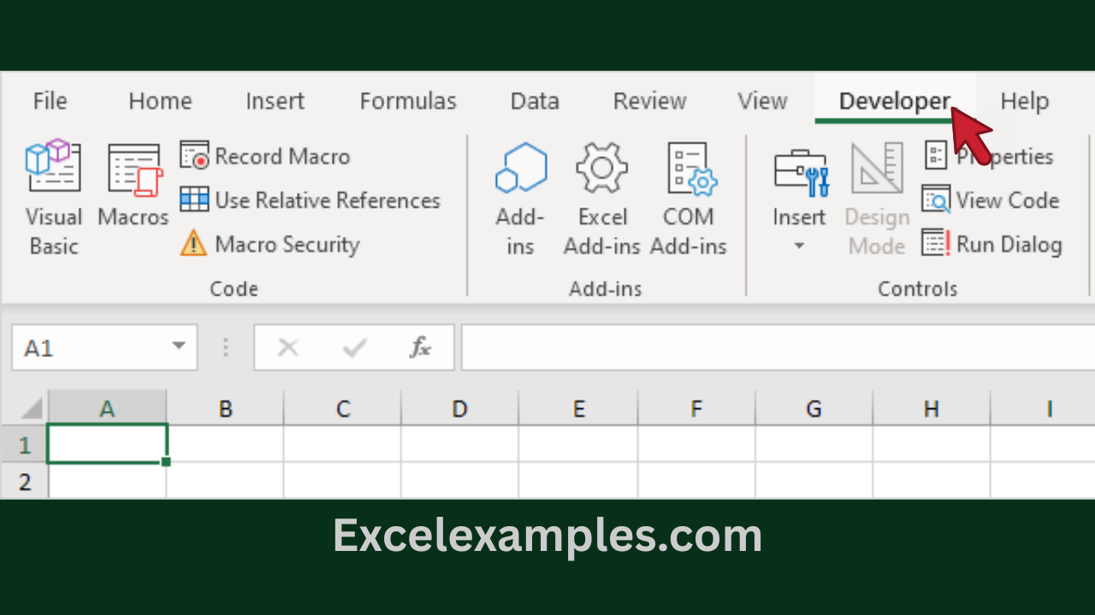Select row 1 header
The width and height of the screenshot is (1095, 615).
click(x=24, y=444)
